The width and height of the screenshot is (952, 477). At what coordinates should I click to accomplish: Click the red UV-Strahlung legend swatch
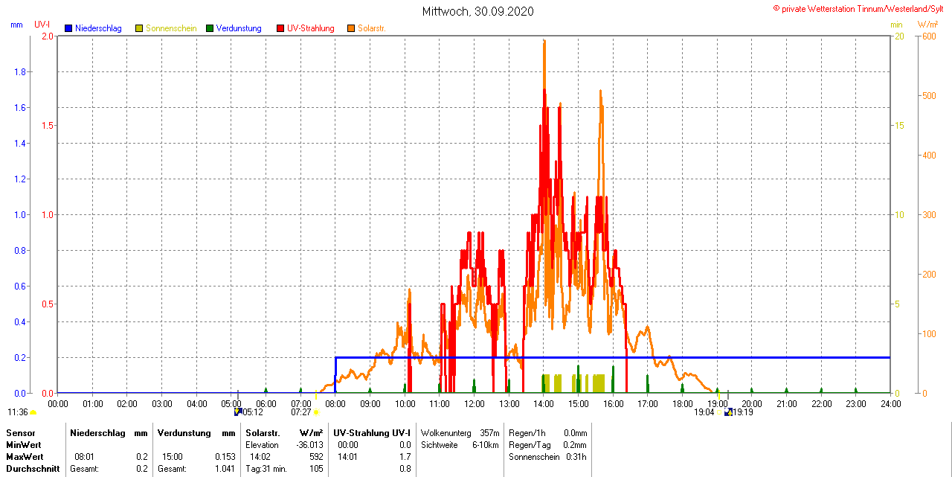click(x=280, y=28)
